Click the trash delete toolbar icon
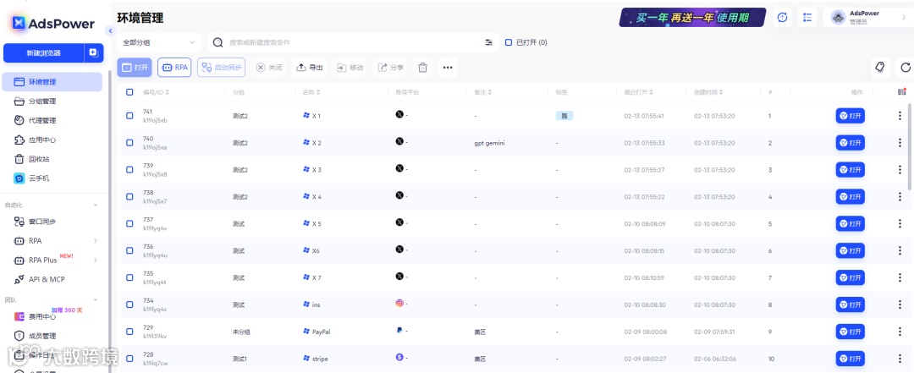914x373 pixels. [x=422, y=68]
